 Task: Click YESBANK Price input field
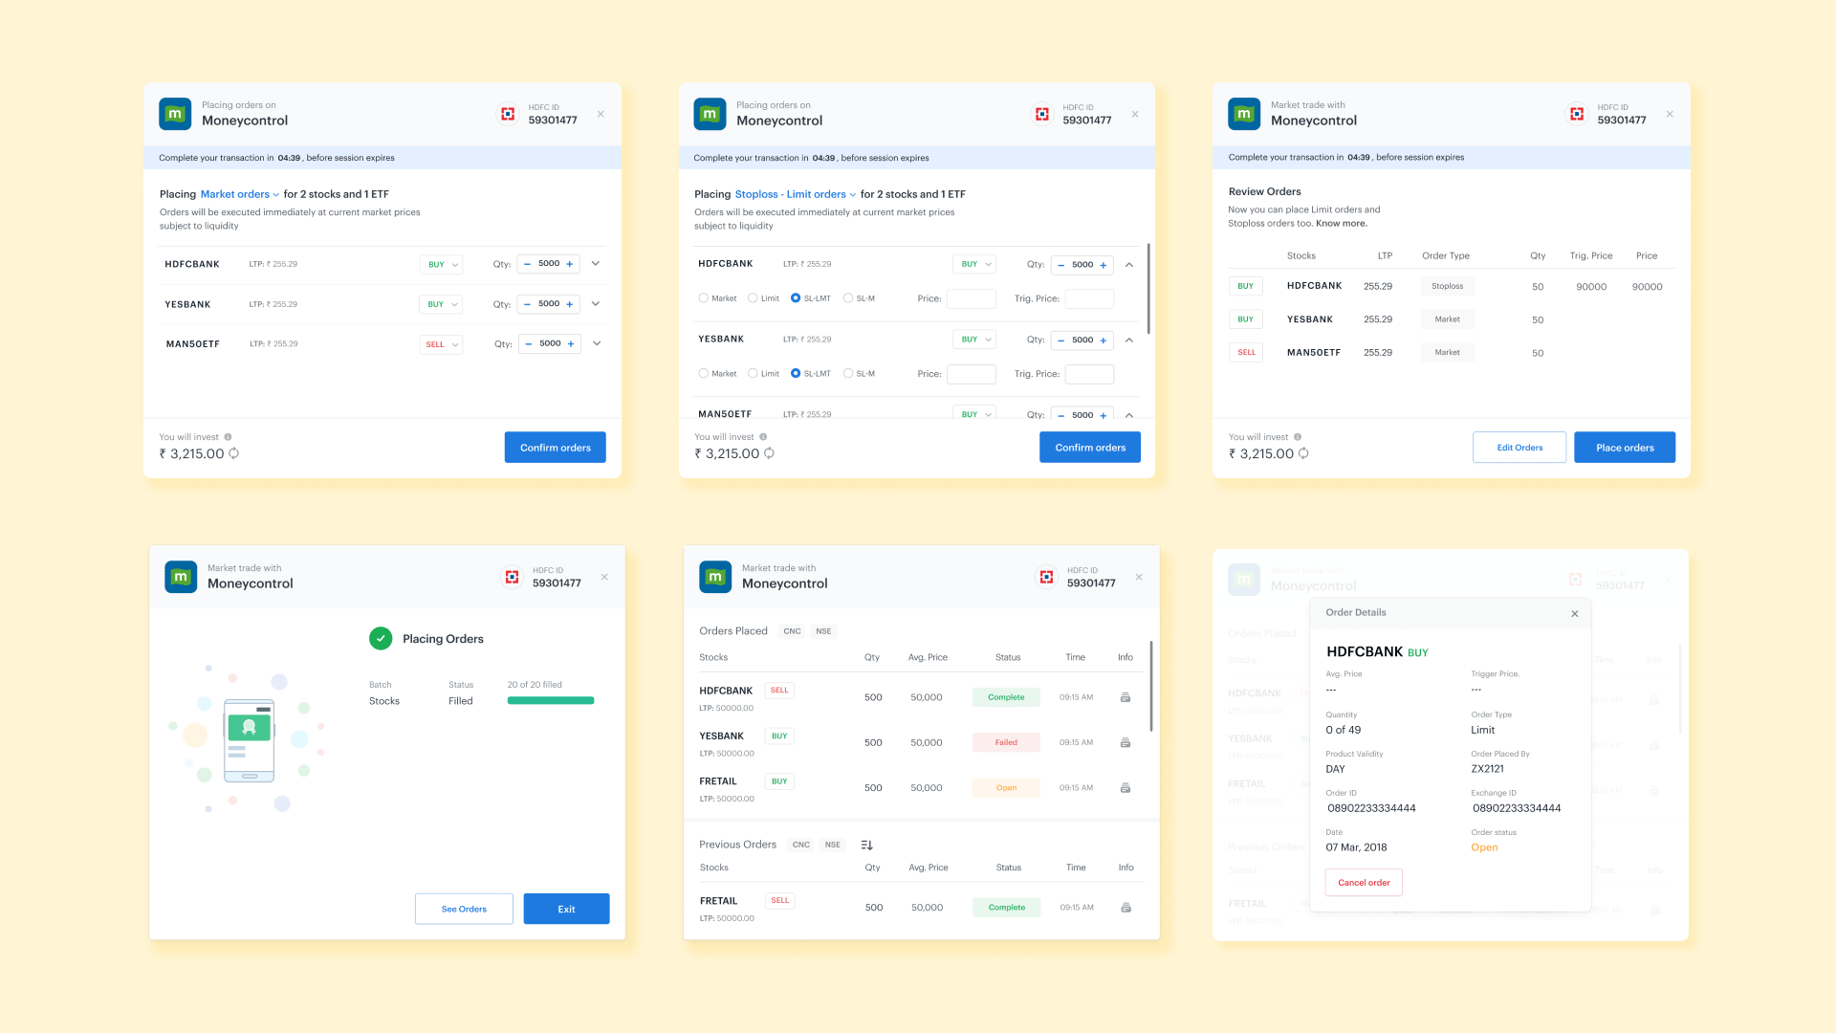tap(972, 374)
